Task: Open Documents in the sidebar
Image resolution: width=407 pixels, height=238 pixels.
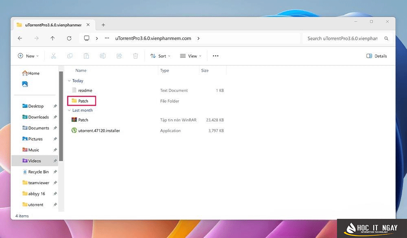Action: point(35,128)
